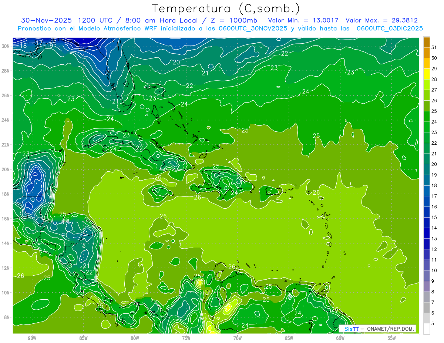Click the 80W longitude axis label
The width and height of the screenshot is (444, 343).
coord(135,338)
